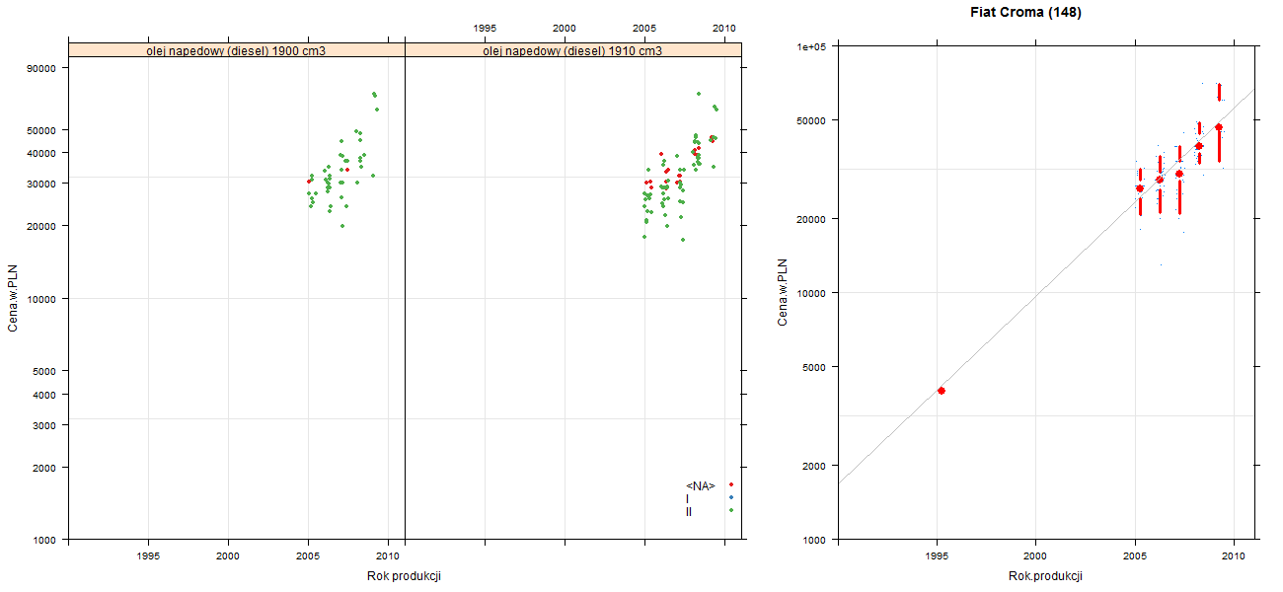Viewport: 1283px width, 592px height.
Task: Select the "olej napedowy (diesel) 1900 cm3" panel header
Action: pos(237,49)
